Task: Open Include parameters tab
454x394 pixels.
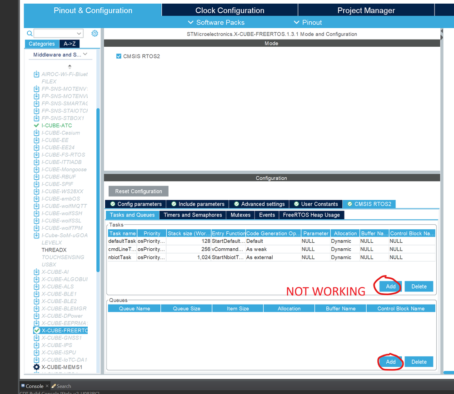Action: point(198,204)
